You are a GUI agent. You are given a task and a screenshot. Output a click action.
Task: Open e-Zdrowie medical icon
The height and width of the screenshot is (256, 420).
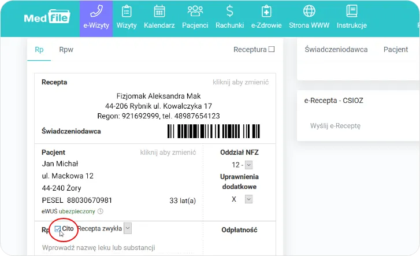pyautogui.click(x=266, y=12)
